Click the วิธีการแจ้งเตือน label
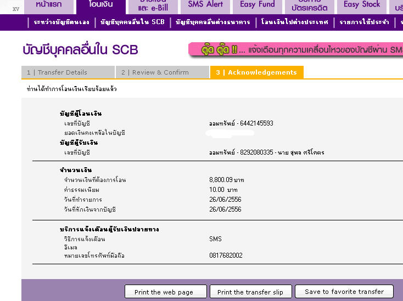Viewport: 403px width, 301px height. coord(85,239)
